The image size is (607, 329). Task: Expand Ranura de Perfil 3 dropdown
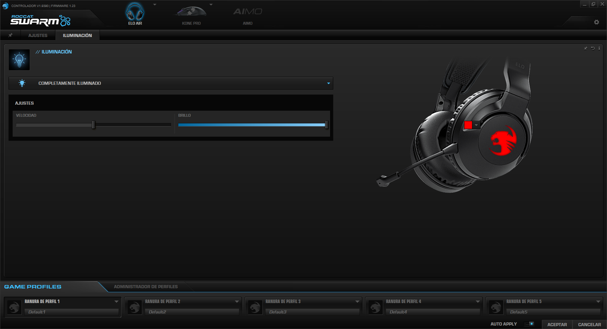coord(357,301)
